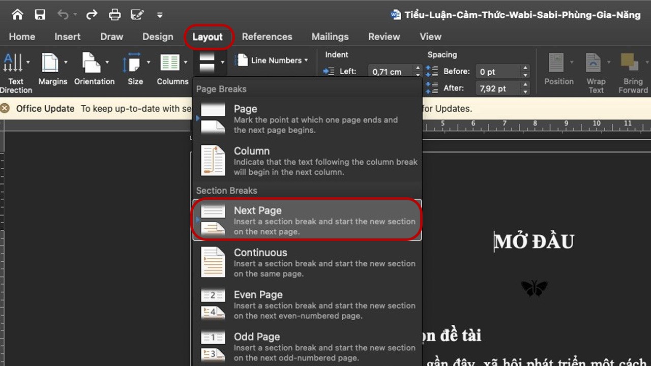
Task: Expand Orientation dropdown arrow
Action: (x=107, y=63)
